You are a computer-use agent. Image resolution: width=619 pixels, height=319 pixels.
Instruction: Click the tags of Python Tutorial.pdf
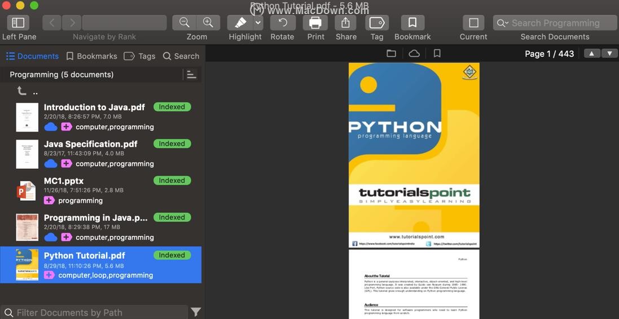[106, 275]
